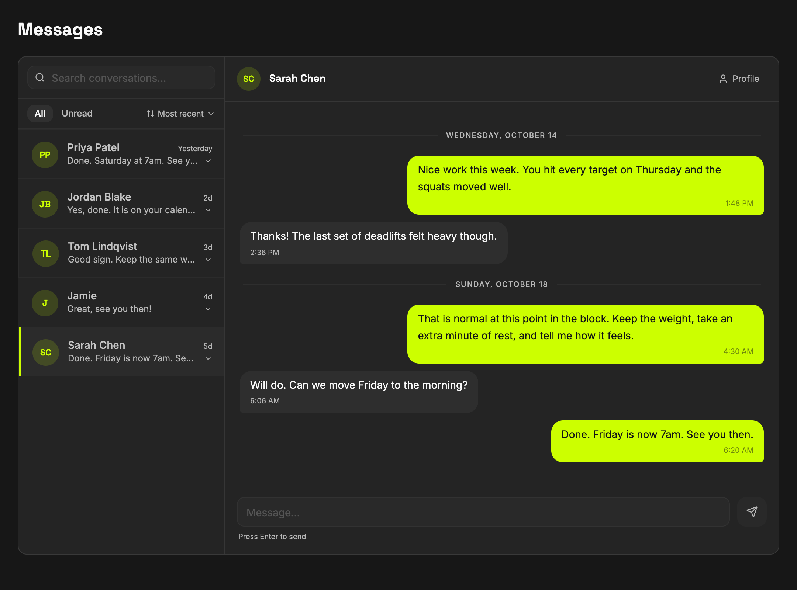The image size is (797, 590).
Task: Switch to the Unread filter tab
Action: (x=77, y=114)
